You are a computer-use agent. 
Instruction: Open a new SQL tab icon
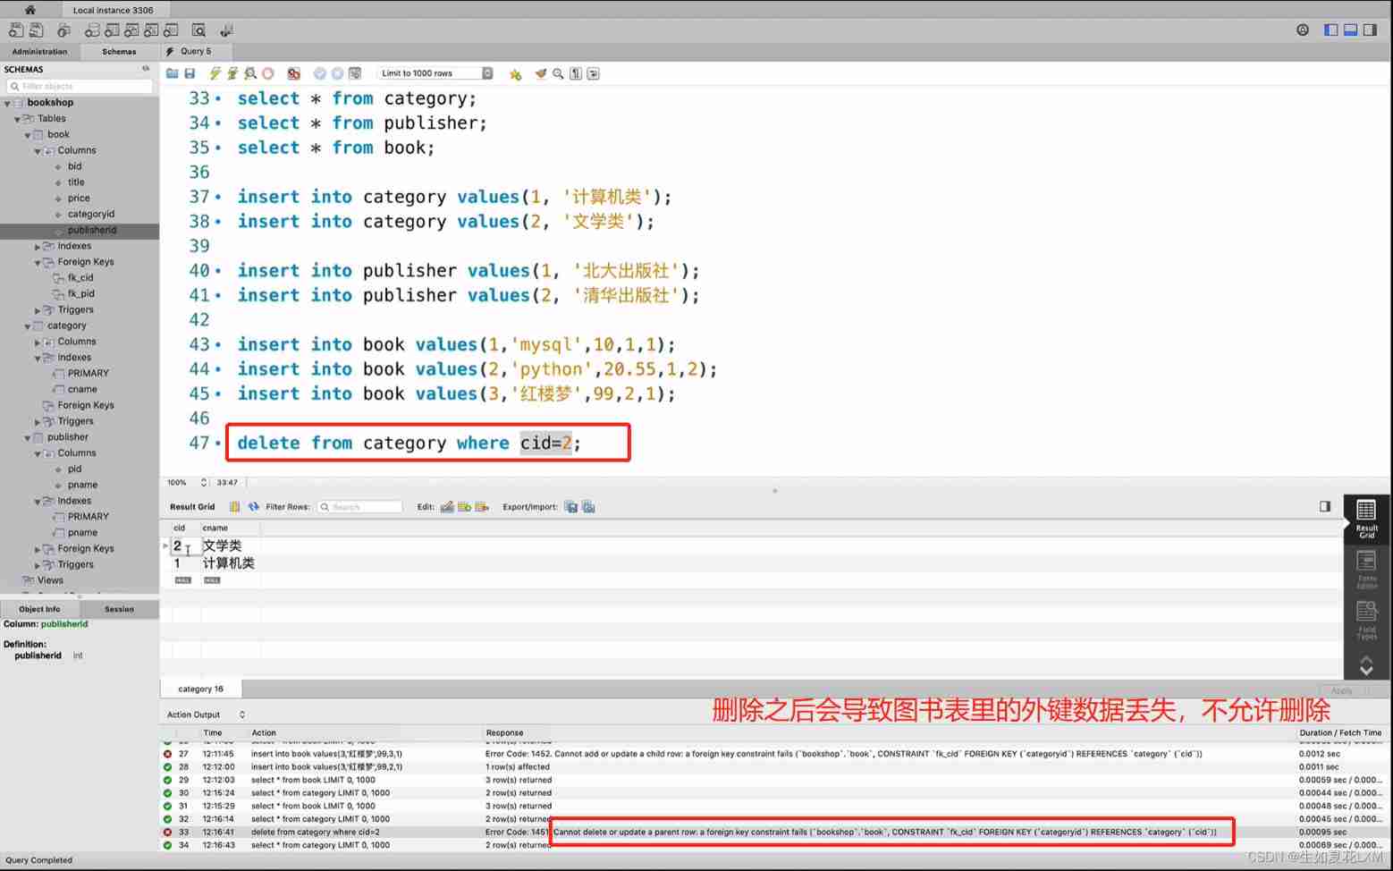[x=15, y=30]
